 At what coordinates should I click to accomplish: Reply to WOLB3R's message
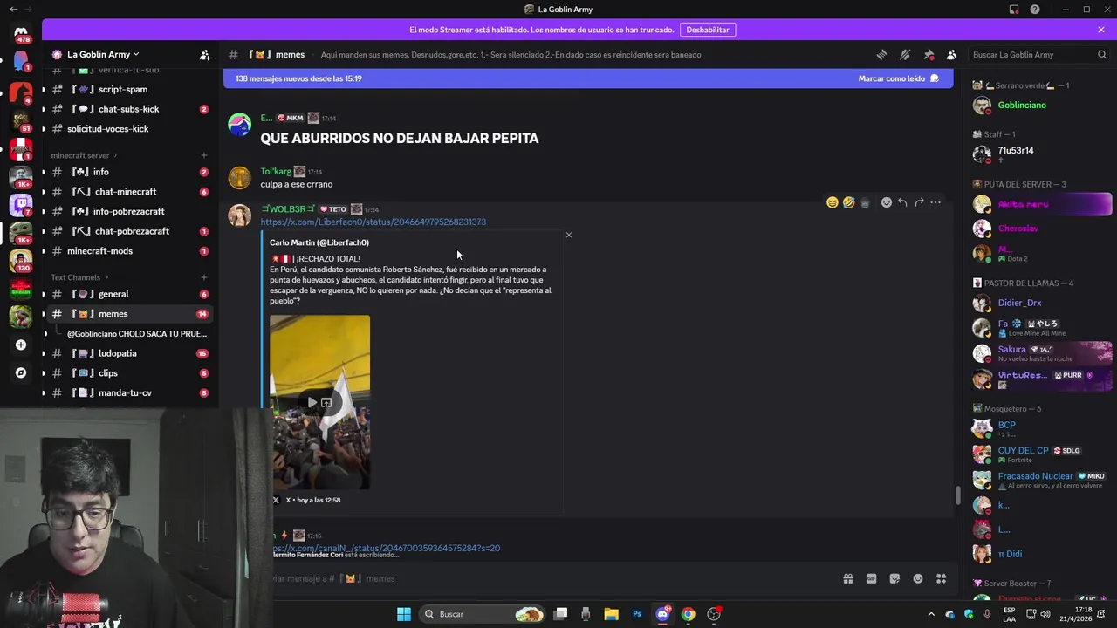tap(902, 202)
